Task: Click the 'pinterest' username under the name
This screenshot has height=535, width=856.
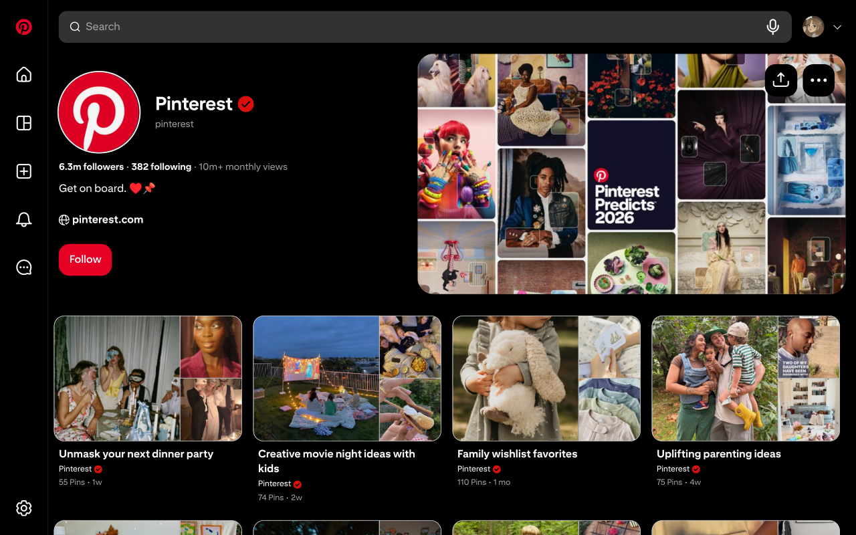Action: [175, 124]
